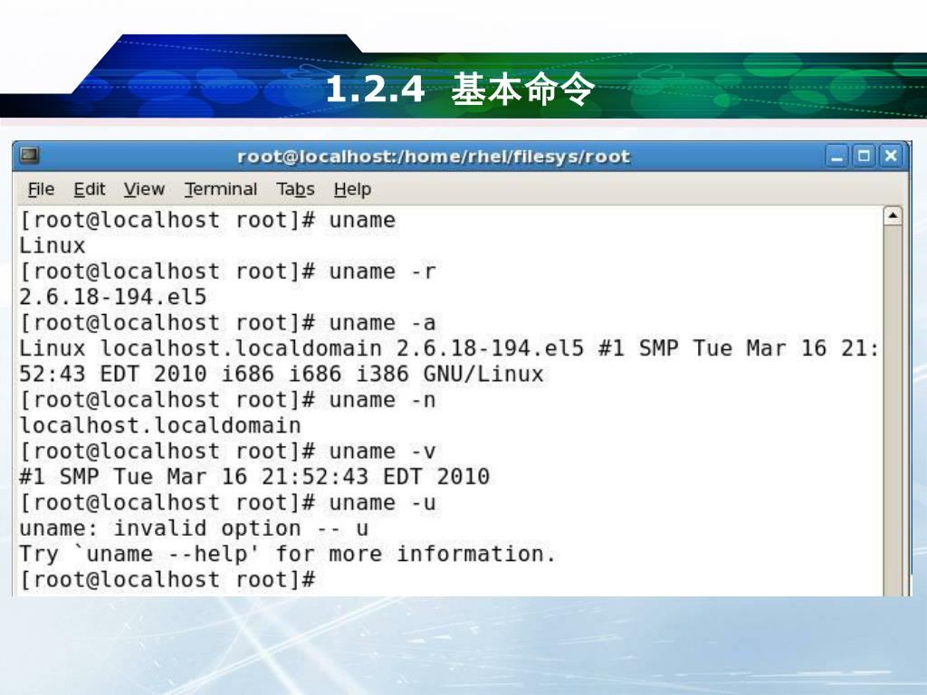
Task: Maximize the terminal window
Action: pyautogui.click(x=864, y=157)
